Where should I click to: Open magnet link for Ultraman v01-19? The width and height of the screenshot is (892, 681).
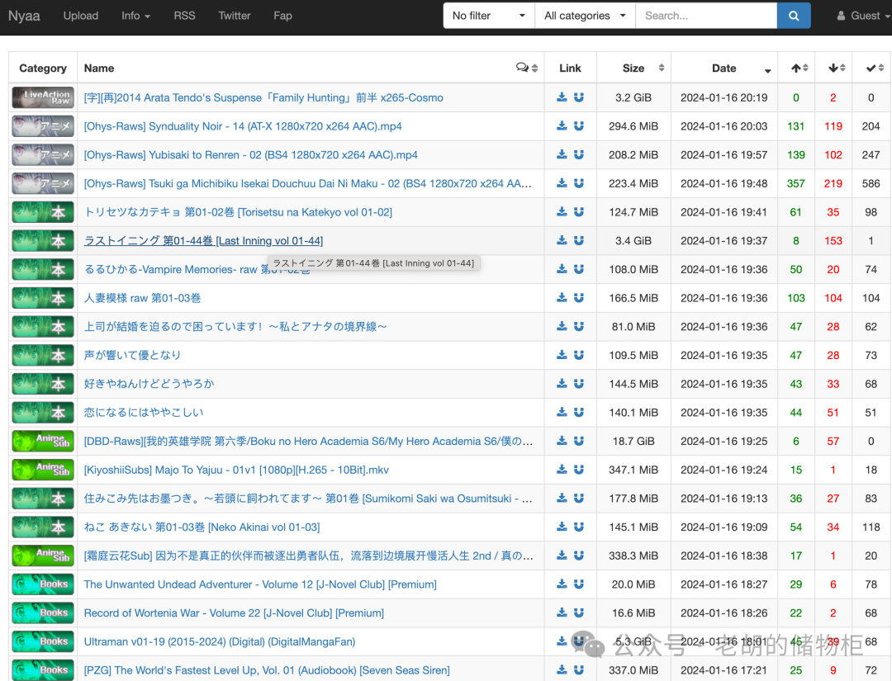point(579,641)
